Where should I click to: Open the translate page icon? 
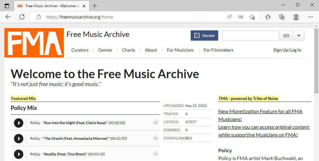pyautogui.click(x=241, y=17)
